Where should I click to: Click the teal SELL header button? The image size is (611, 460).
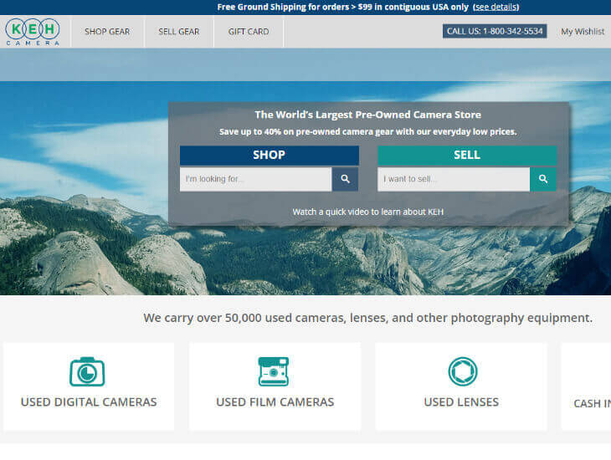467,155
